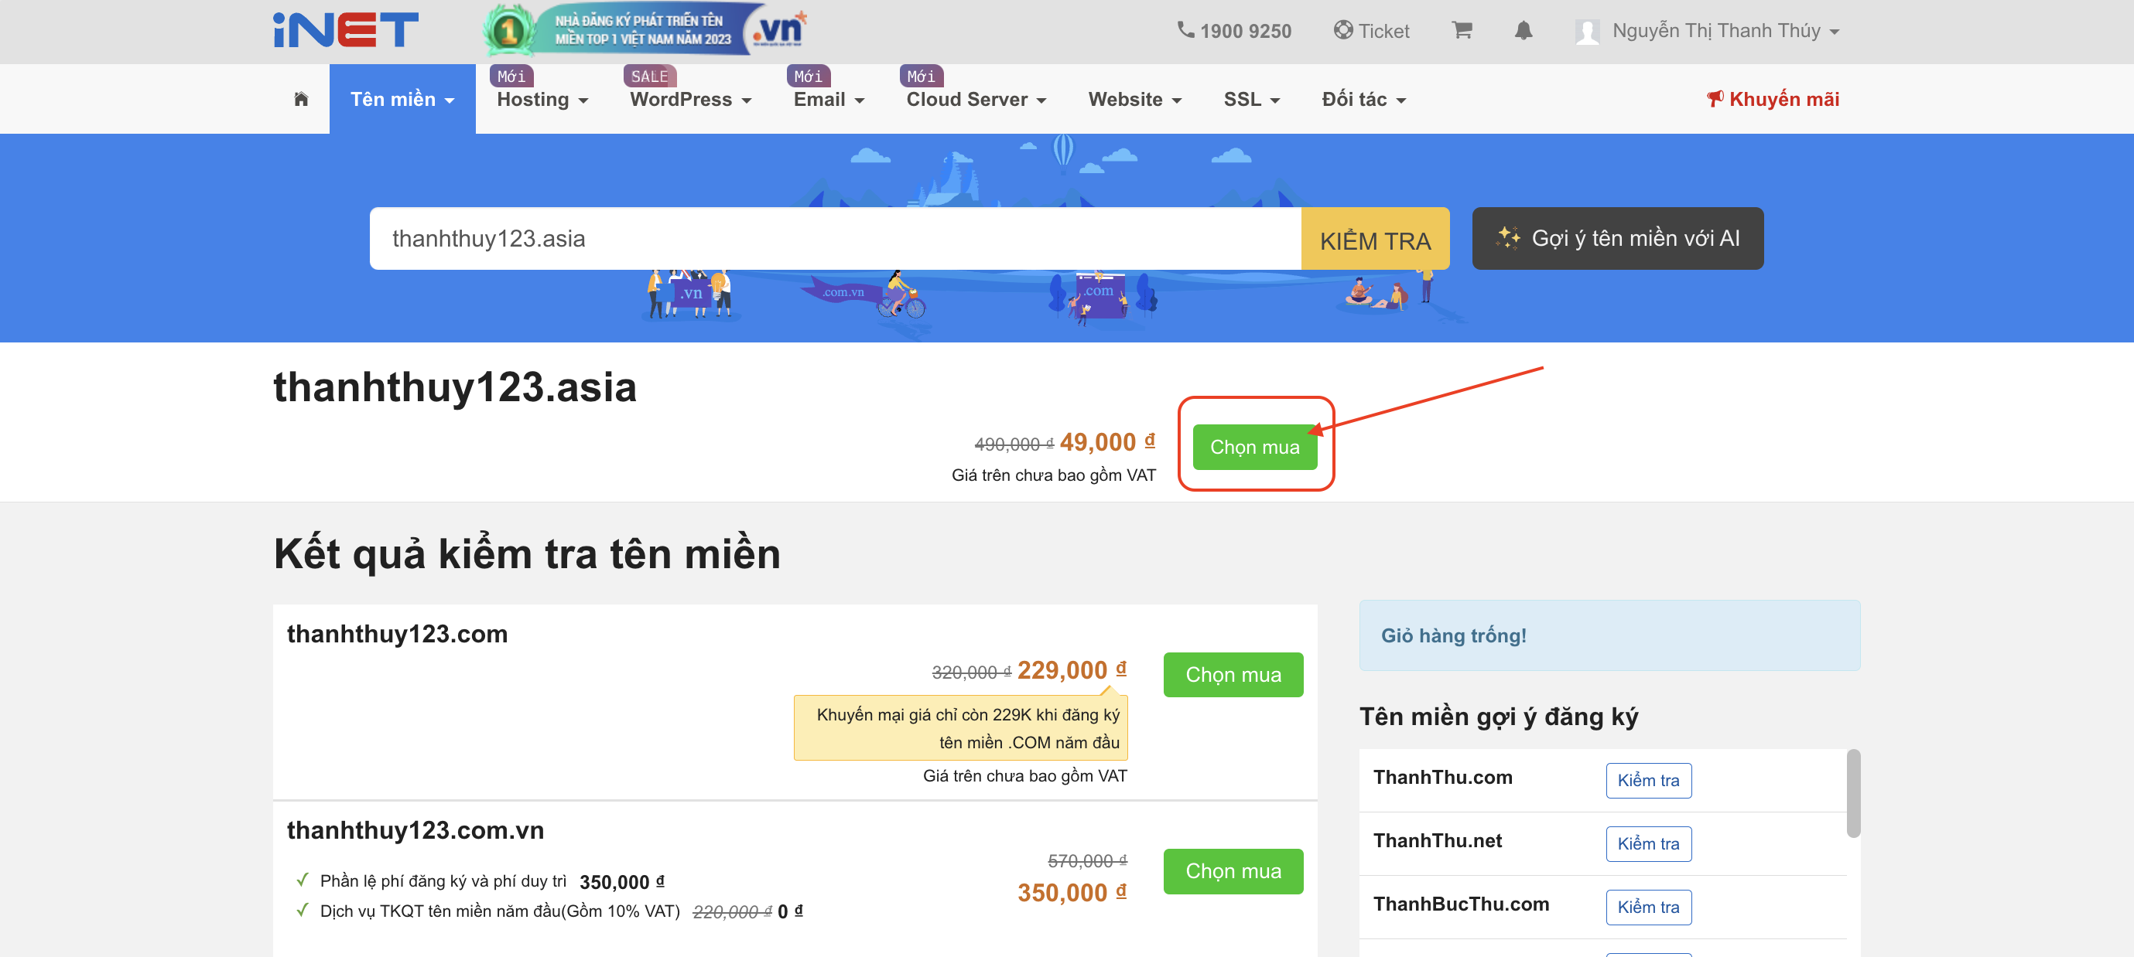Screen dimensions: 2134x957
Task: Expand the Website menu
Action: (x=1134, y=100)
